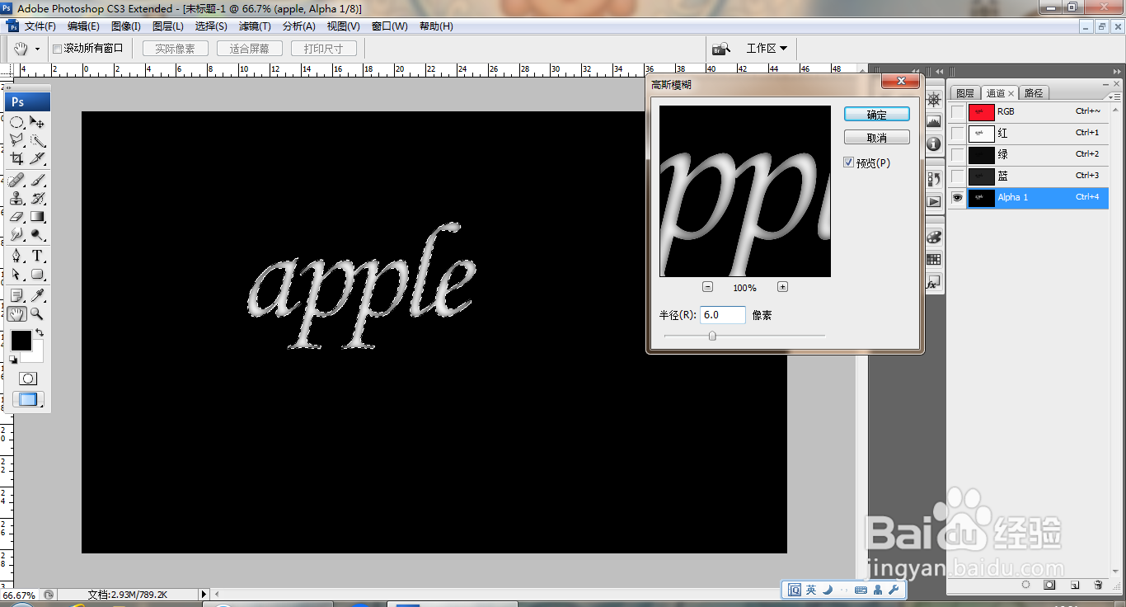The height and width of the screenshot is (607, 1126).
Task: Select the Elliptical Marquee tool
Action: [17, 122]
